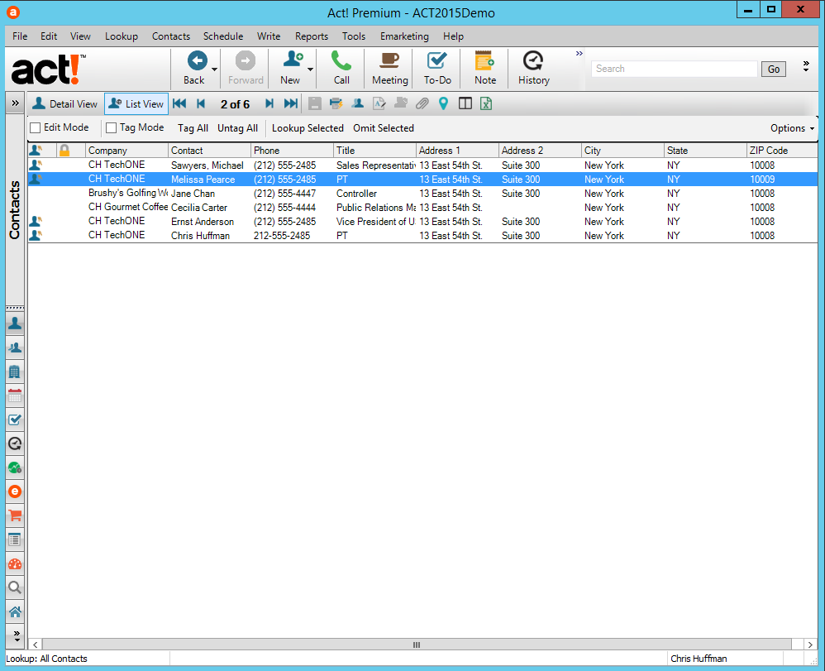
Task: Expand overflow chevron beside Go button
Action: coord(805,66)
